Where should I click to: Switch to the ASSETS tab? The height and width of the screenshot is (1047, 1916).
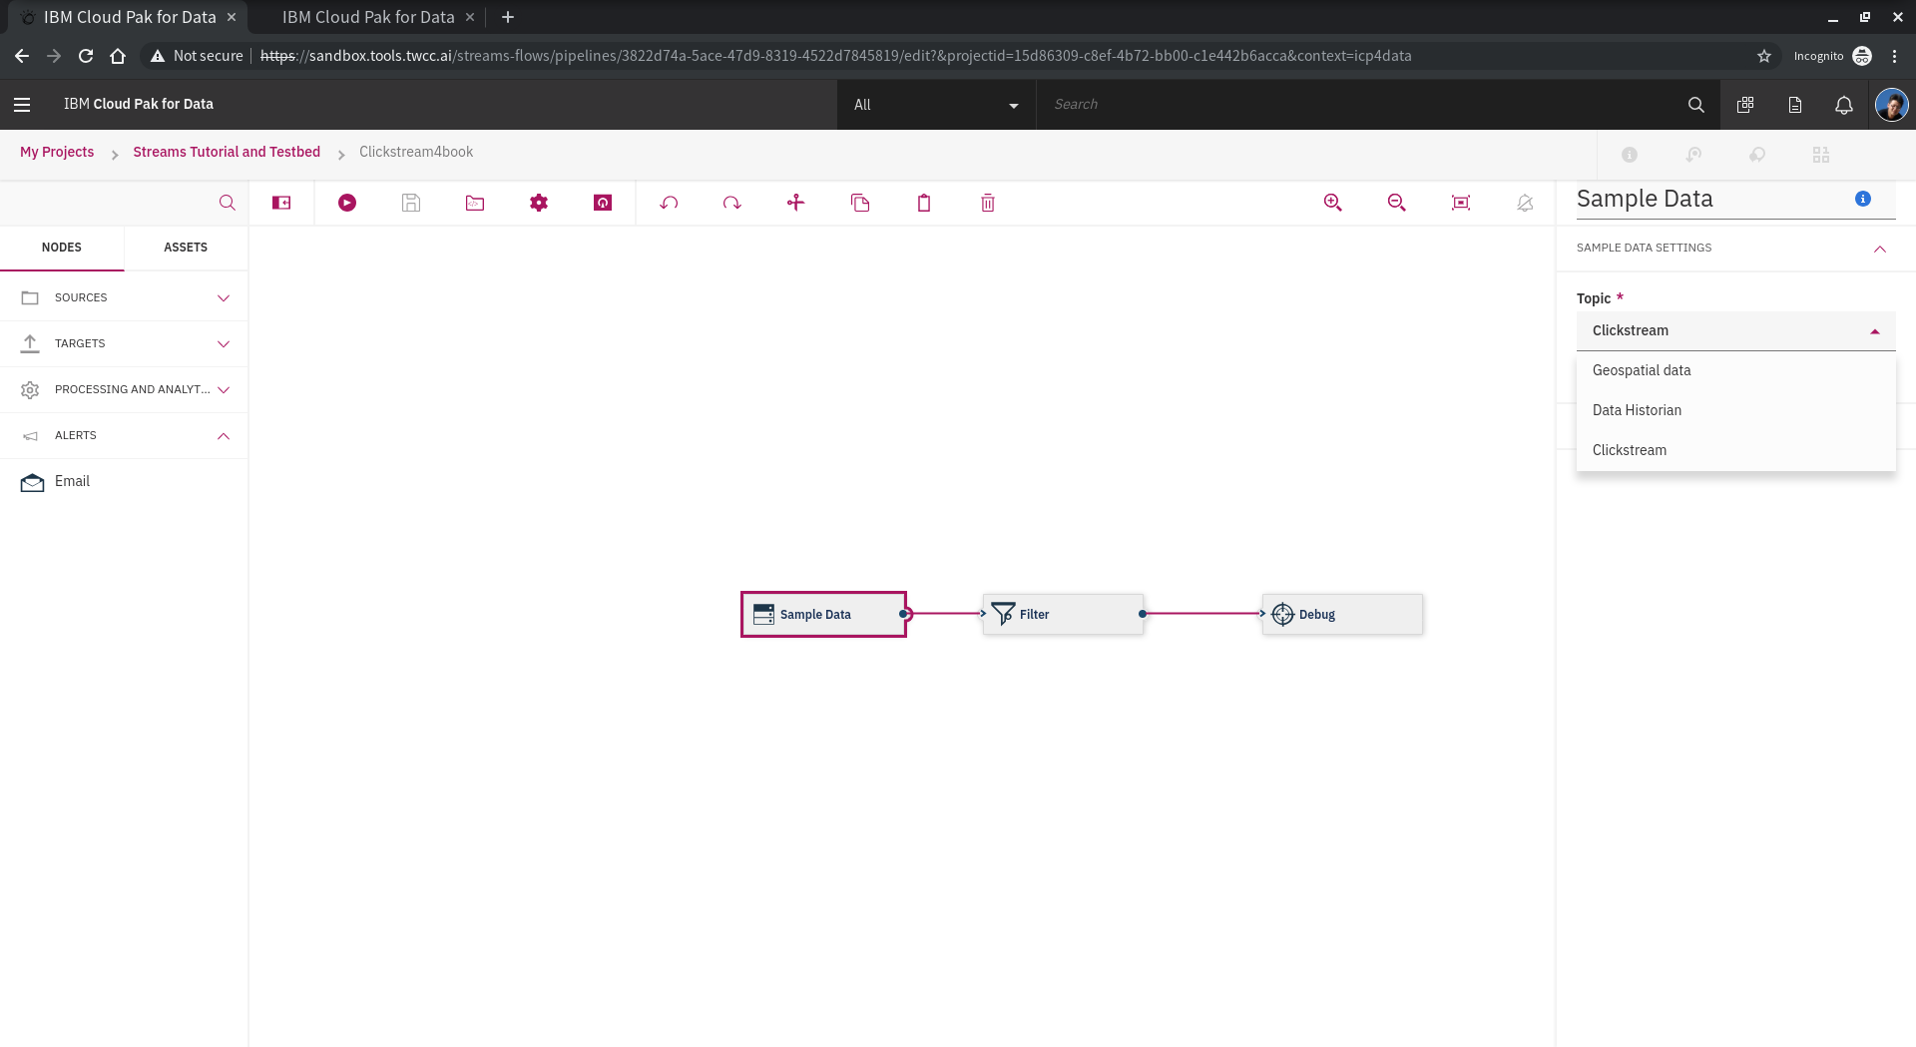point(186,248)
